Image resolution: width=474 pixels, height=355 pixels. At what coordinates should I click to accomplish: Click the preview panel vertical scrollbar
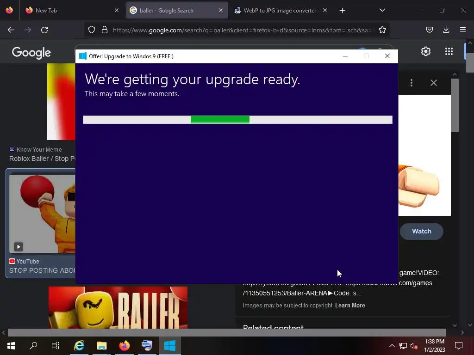tap(455, 105)
